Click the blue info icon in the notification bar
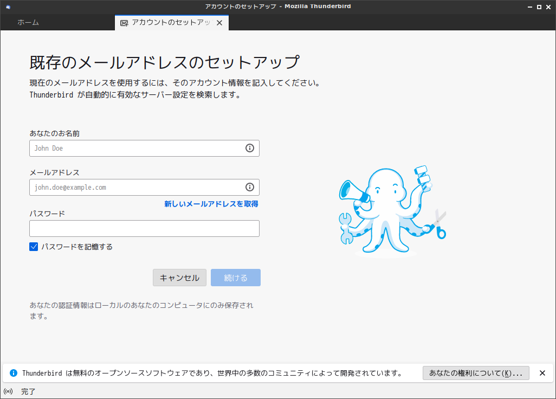This screenshot has width=556, height=399. click(14, 373)
